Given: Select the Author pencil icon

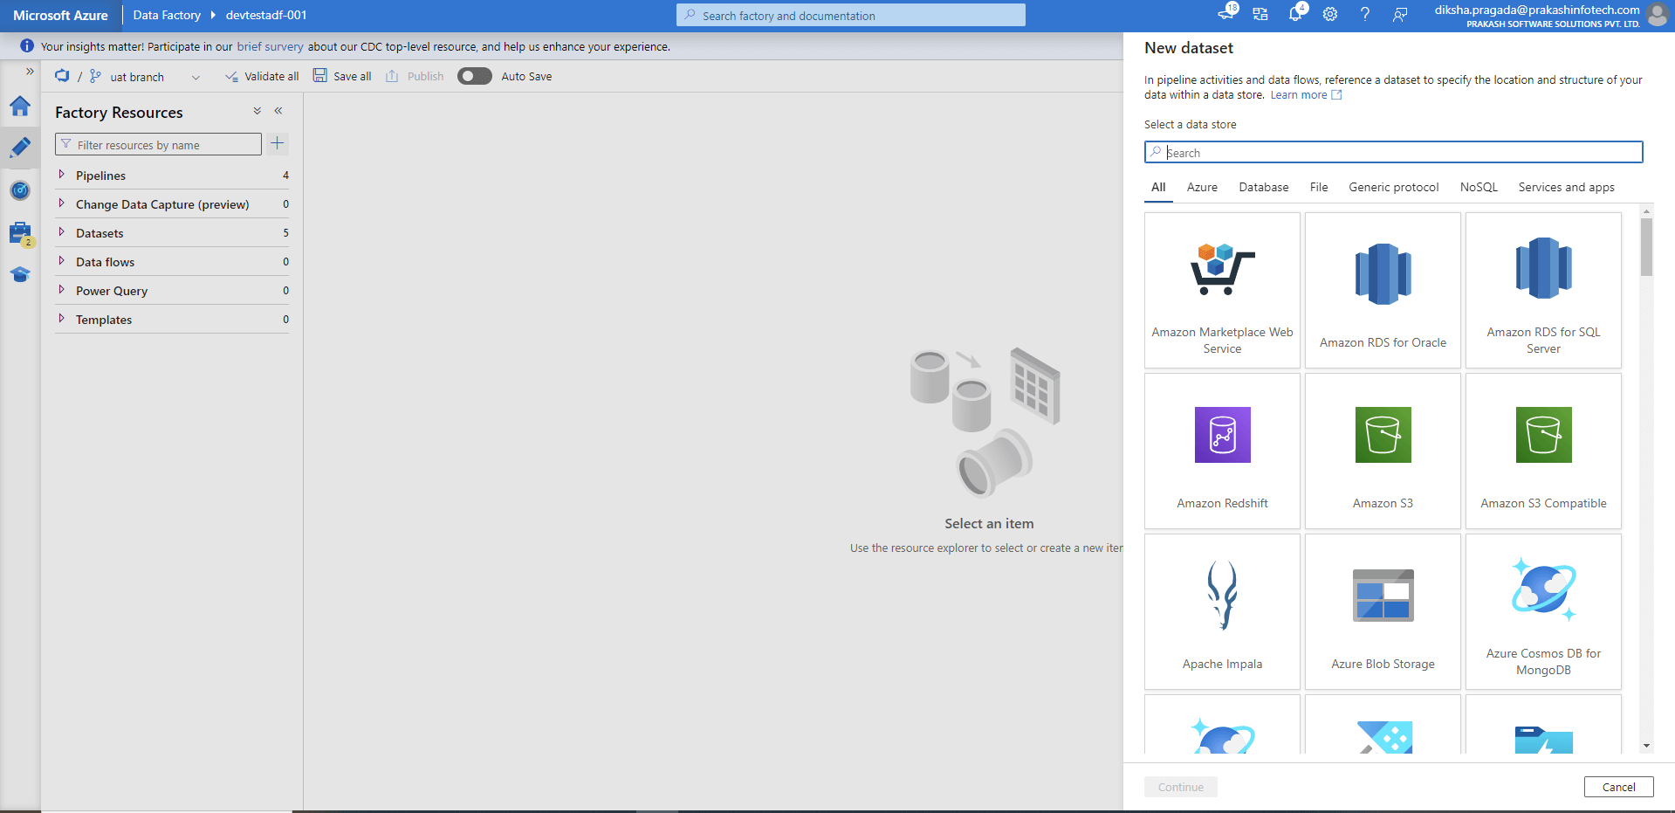Looking at the screenshot, I should coord(20,148).
